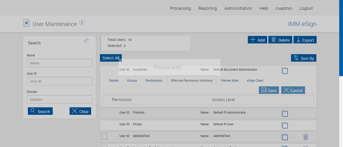Click Select All users button
The width and height of the screenshot is (343, 147).
pos(111,58)
